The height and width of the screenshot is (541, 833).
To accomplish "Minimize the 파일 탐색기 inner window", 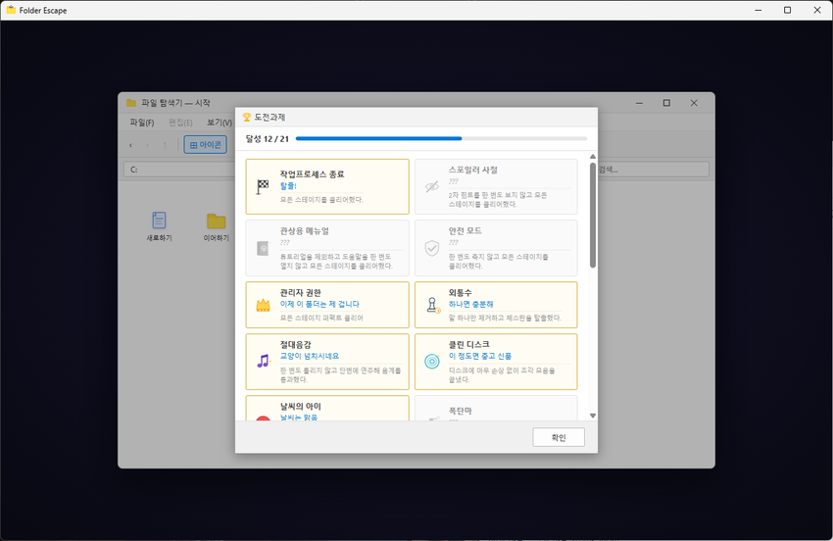I will [640, 103].
